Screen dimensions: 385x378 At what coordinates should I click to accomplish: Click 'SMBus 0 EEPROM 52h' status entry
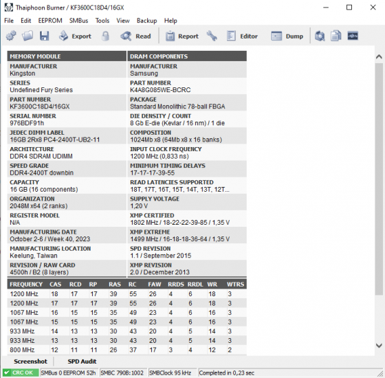pos(68,373)
